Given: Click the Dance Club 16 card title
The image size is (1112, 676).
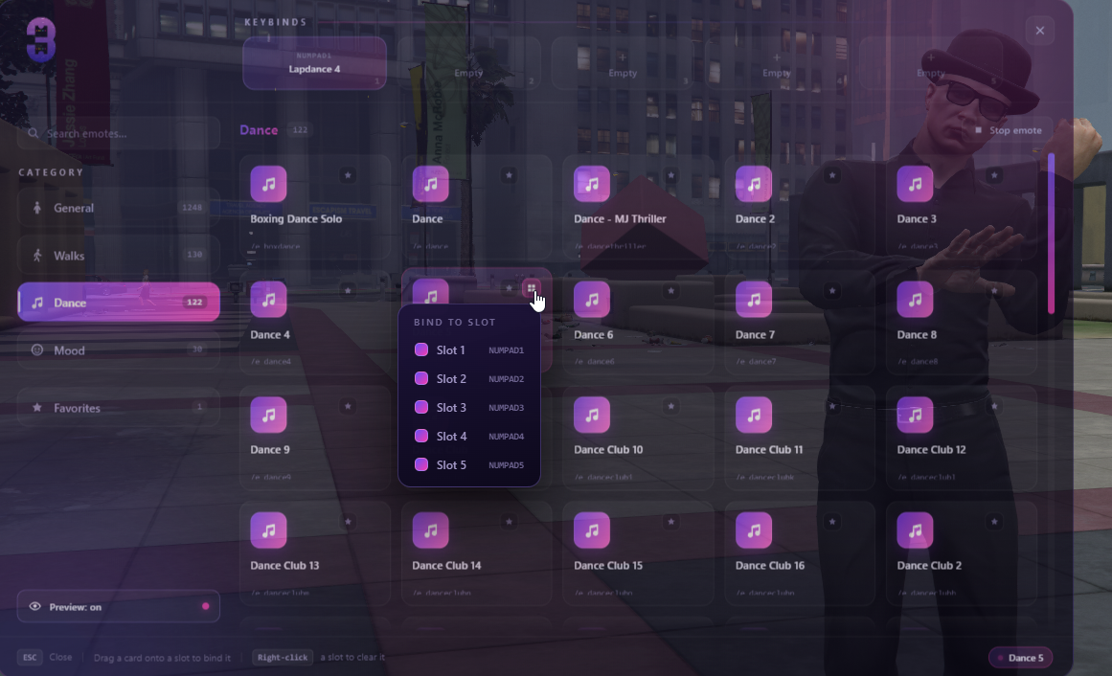Looking at the screenshot, I should coord(769,565).
